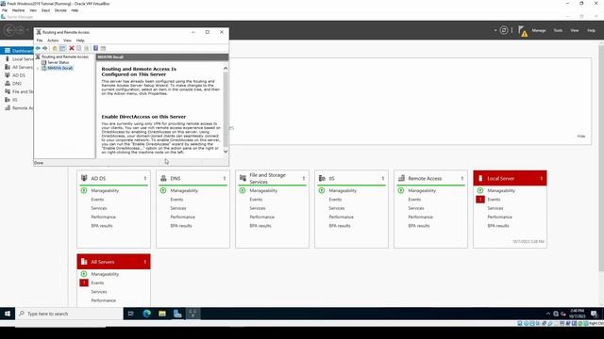Open red All Servers tile header
604x339 pixels.
point(113,262)
